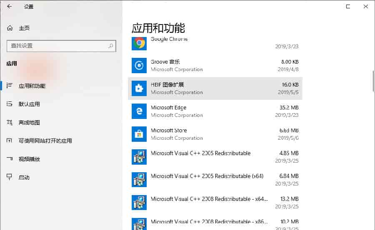Select the Google Chrome app name
The width and height of the screenshot is (375, 230).
(169, 39)
